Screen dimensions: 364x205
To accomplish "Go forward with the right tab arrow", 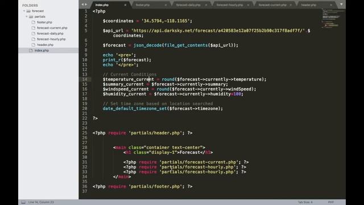I will point(86,5).
